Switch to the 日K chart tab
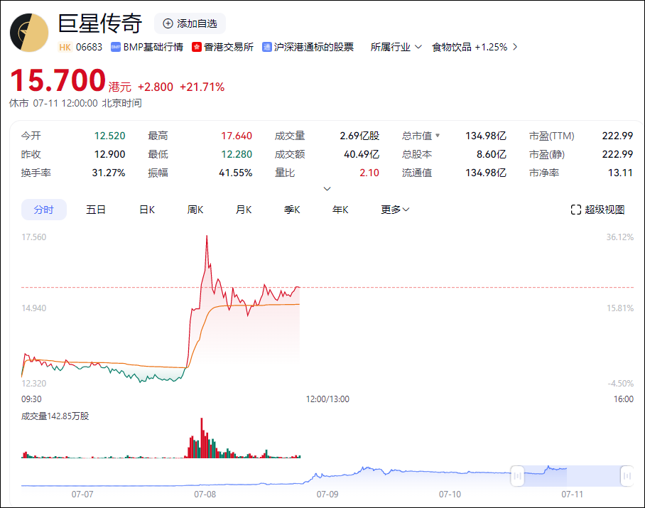The height and width of the screenshot is (508, 645). (x=147, y=210)
